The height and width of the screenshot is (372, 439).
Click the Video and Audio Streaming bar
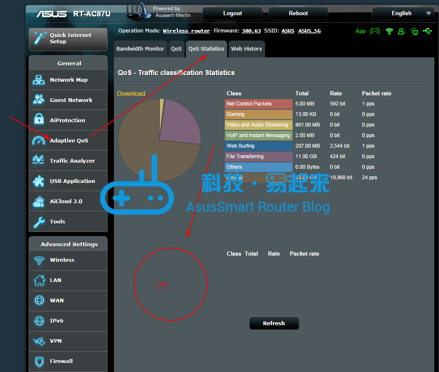259,125
